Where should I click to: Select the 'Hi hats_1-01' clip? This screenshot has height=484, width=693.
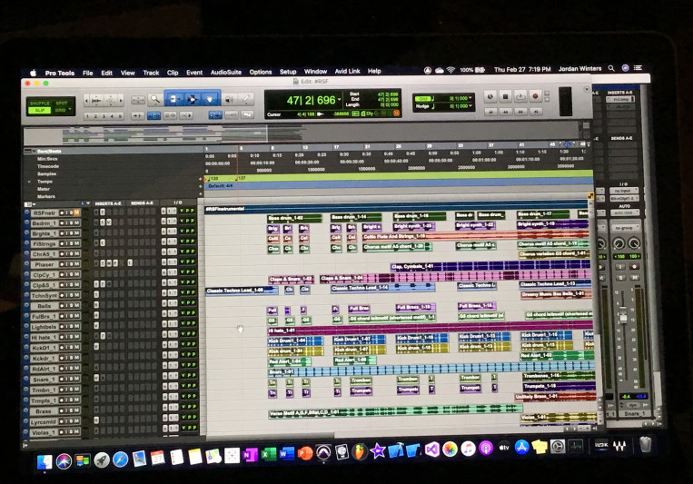(429, 330)
